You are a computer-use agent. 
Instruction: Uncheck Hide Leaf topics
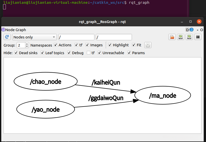pos(42,53)
